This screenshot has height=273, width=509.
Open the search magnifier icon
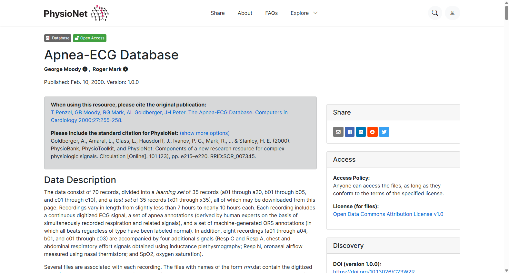435,13
